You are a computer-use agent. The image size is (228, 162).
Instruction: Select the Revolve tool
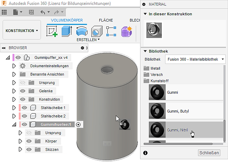pyautogui.click(x=82, y=31)
